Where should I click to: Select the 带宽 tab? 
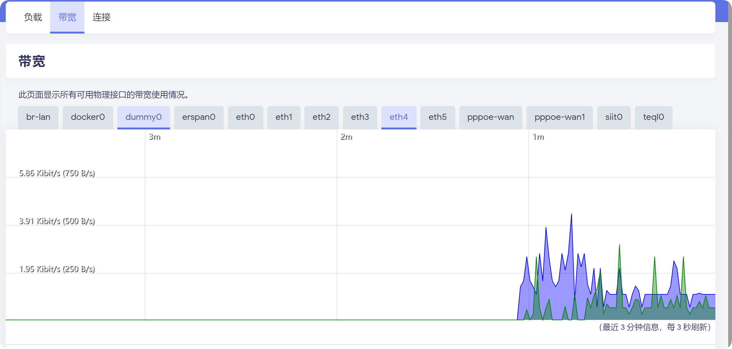(67, 17)
